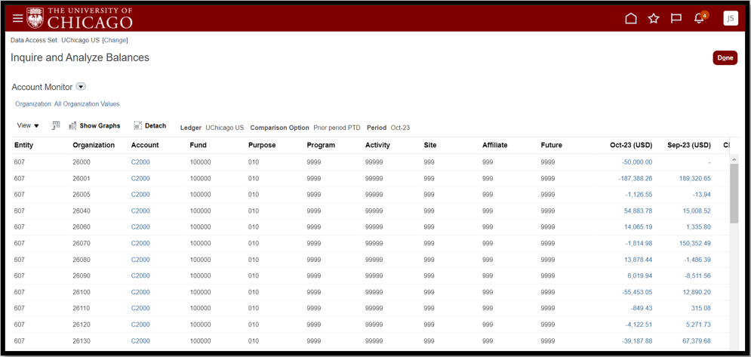Click the Site column header
Viewport: 751px width, 357px height.
pos(430,145)
